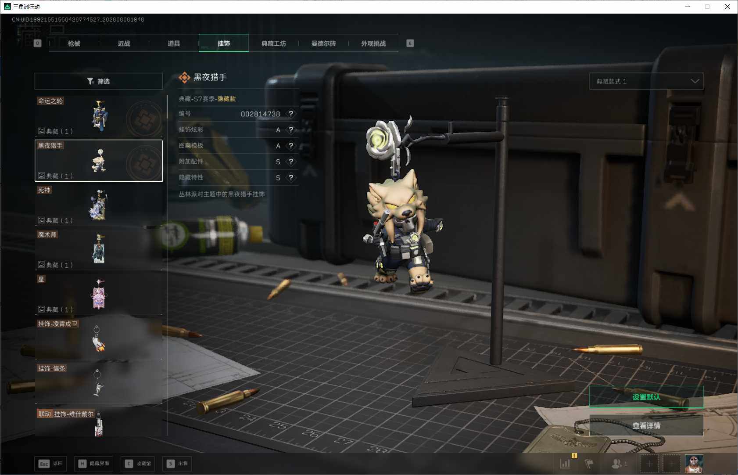Open 查看详情 details
The image size is (738, 475).
point(646,425)
